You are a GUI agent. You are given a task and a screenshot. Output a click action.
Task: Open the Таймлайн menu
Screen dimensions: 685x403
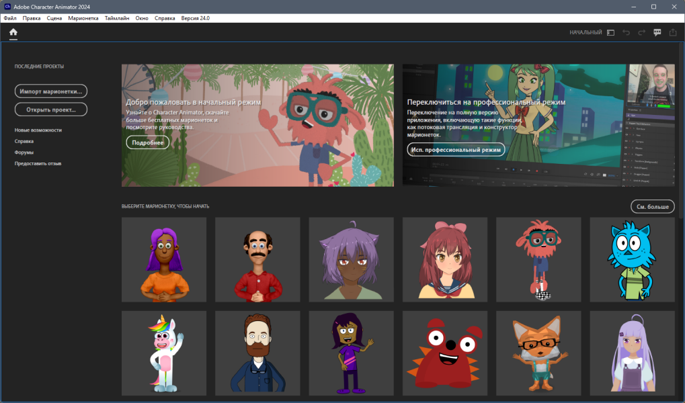(x=117, y=18)
